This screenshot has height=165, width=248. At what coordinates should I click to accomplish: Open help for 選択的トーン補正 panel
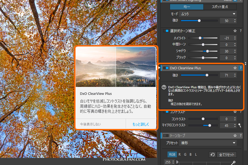click(x=241, y=31)
